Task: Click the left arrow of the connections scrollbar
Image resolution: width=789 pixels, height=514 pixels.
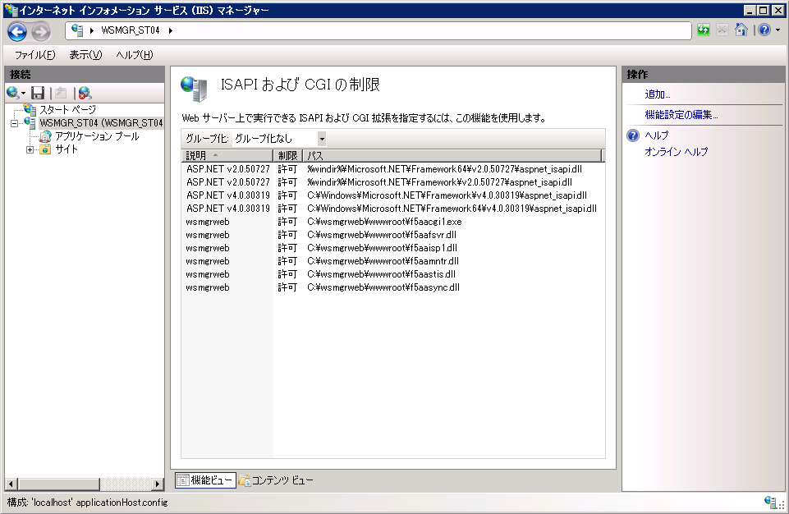Action: tap(11, 484)
